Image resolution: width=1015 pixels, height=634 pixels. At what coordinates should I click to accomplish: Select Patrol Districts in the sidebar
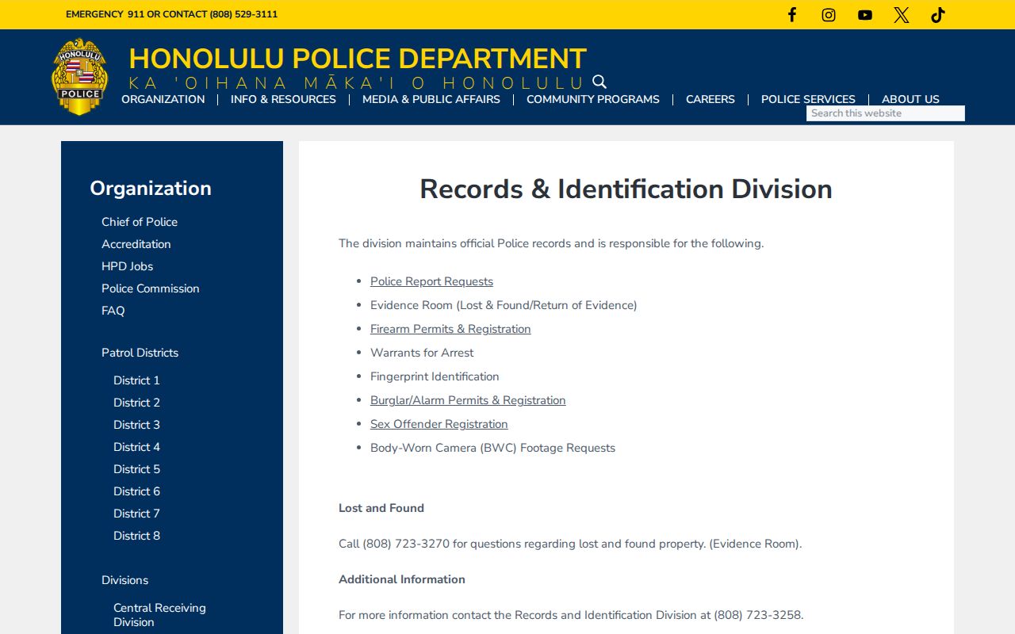click(140, 353)
